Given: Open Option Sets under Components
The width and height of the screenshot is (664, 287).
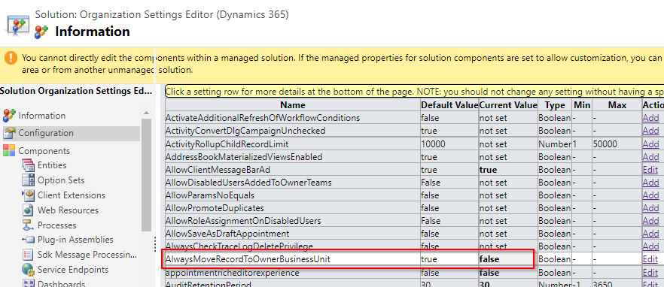Looking at the screenshot, I should pos(61,180).
